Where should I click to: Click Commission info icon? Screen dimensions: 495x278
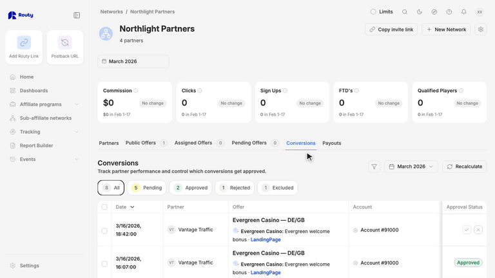(x=136, y=91)
